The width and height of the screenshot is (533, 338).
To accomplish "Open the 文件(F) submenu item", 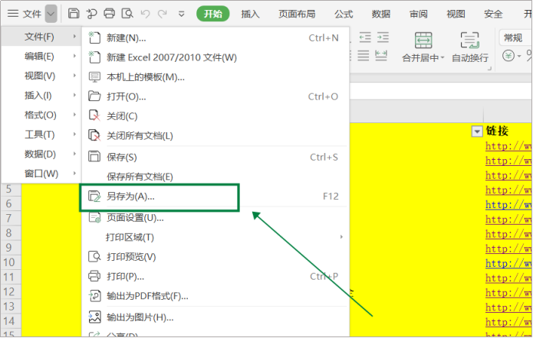I will (41, 36).
